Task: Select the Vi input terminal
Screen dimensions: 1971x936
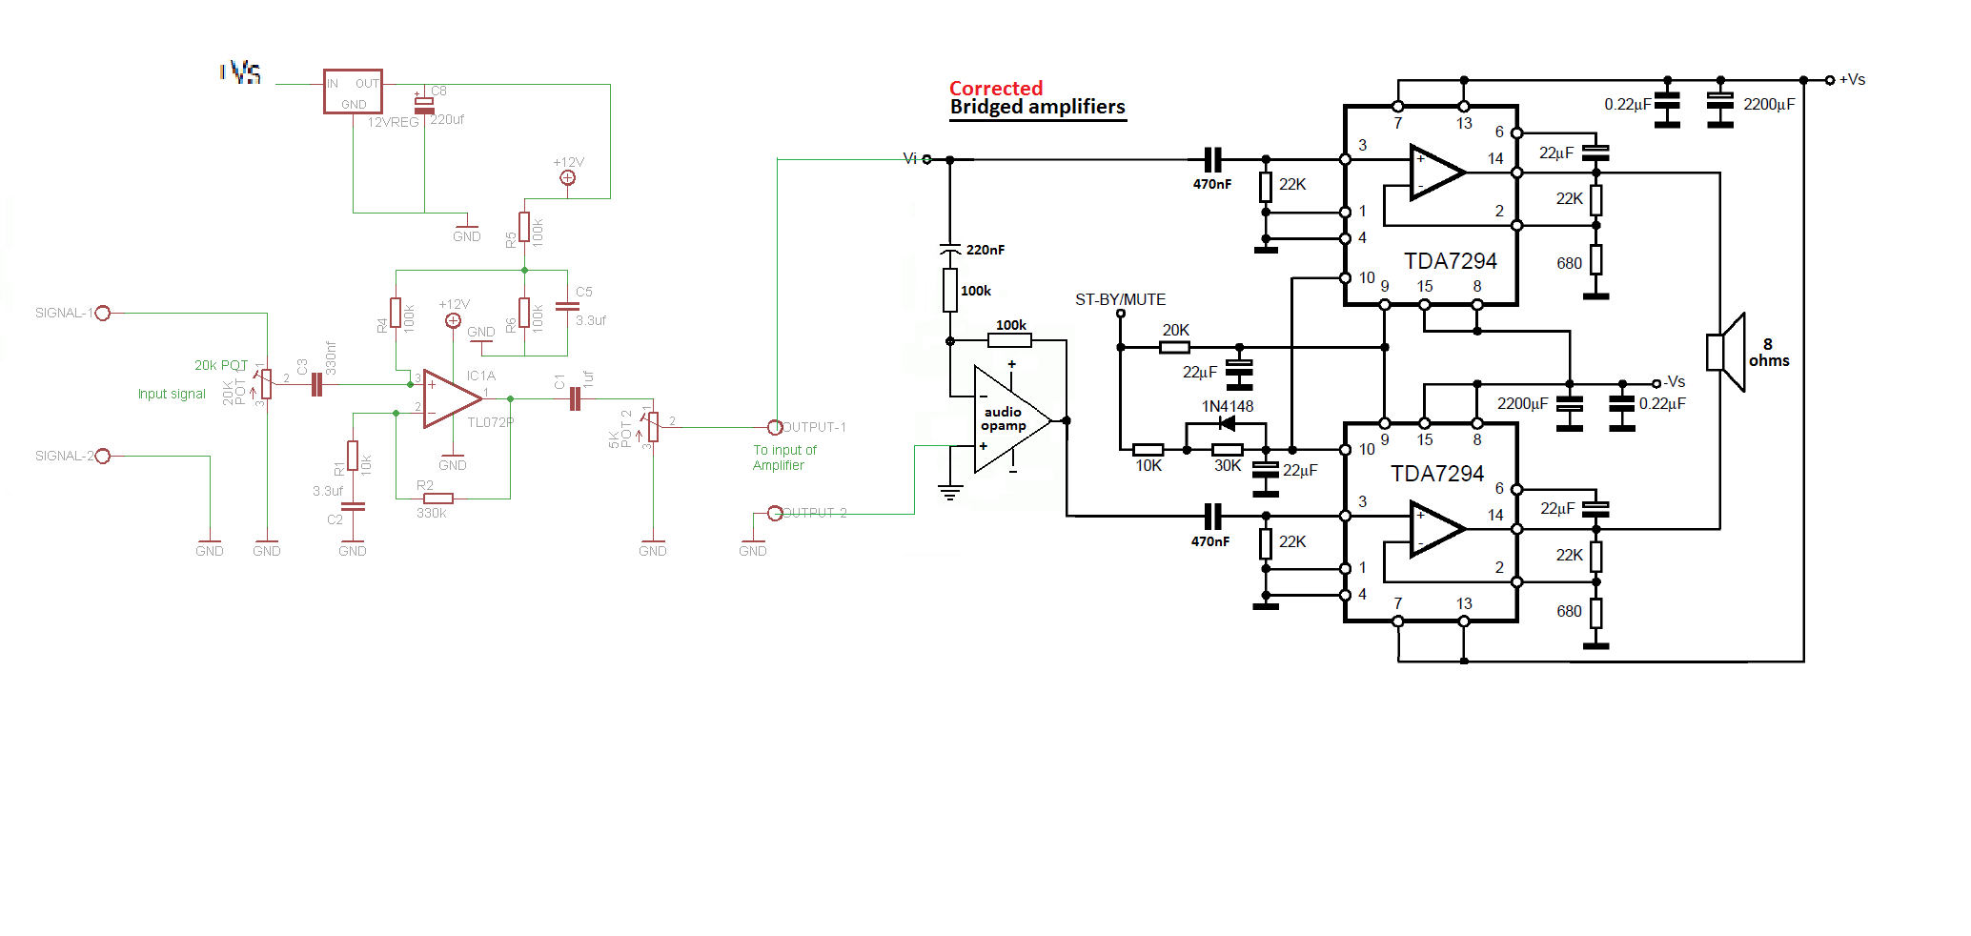Action: (925, 158)
